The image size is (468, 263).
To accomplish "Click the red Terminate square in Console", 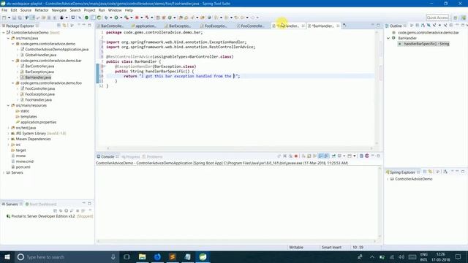I will 296,156.
